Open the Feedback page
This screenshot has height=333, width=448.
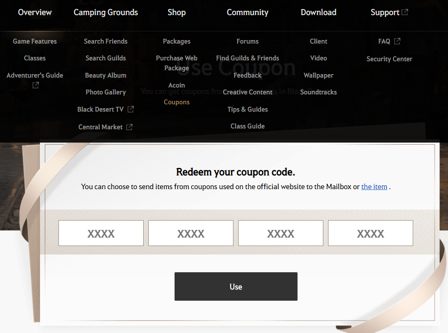pos(247,75)
